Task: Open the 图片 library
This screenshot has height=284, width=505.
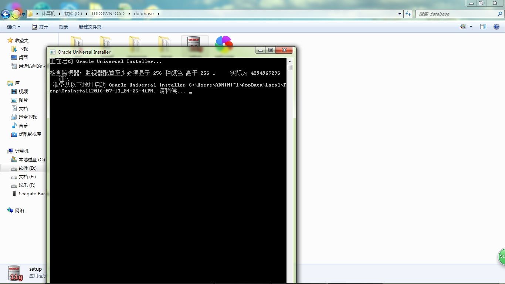Action: 23,100
